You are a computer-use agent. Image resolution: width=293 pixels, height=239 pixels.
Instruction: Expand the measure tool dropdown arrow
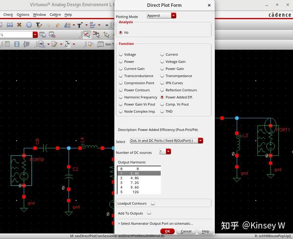pos(74,25)
